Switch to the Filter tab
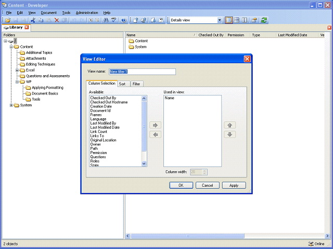 [x=137, y=84]
